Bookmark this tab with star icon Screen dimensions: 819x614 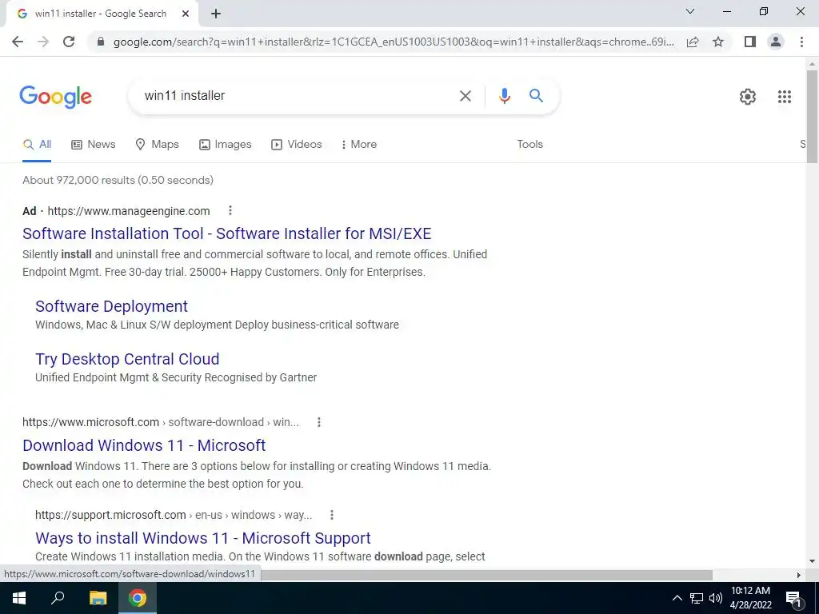click(718, 42)
